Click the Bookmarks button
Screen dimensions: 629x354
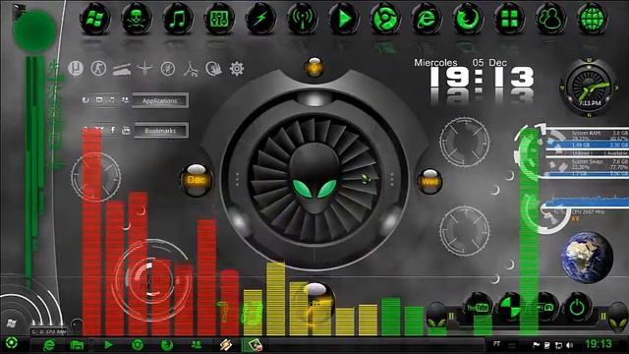[160, 131]
